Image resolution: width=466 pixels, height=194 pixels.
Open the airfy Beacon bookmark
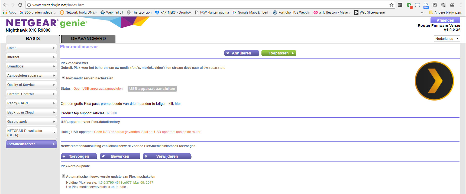click(x=332, y=12)
